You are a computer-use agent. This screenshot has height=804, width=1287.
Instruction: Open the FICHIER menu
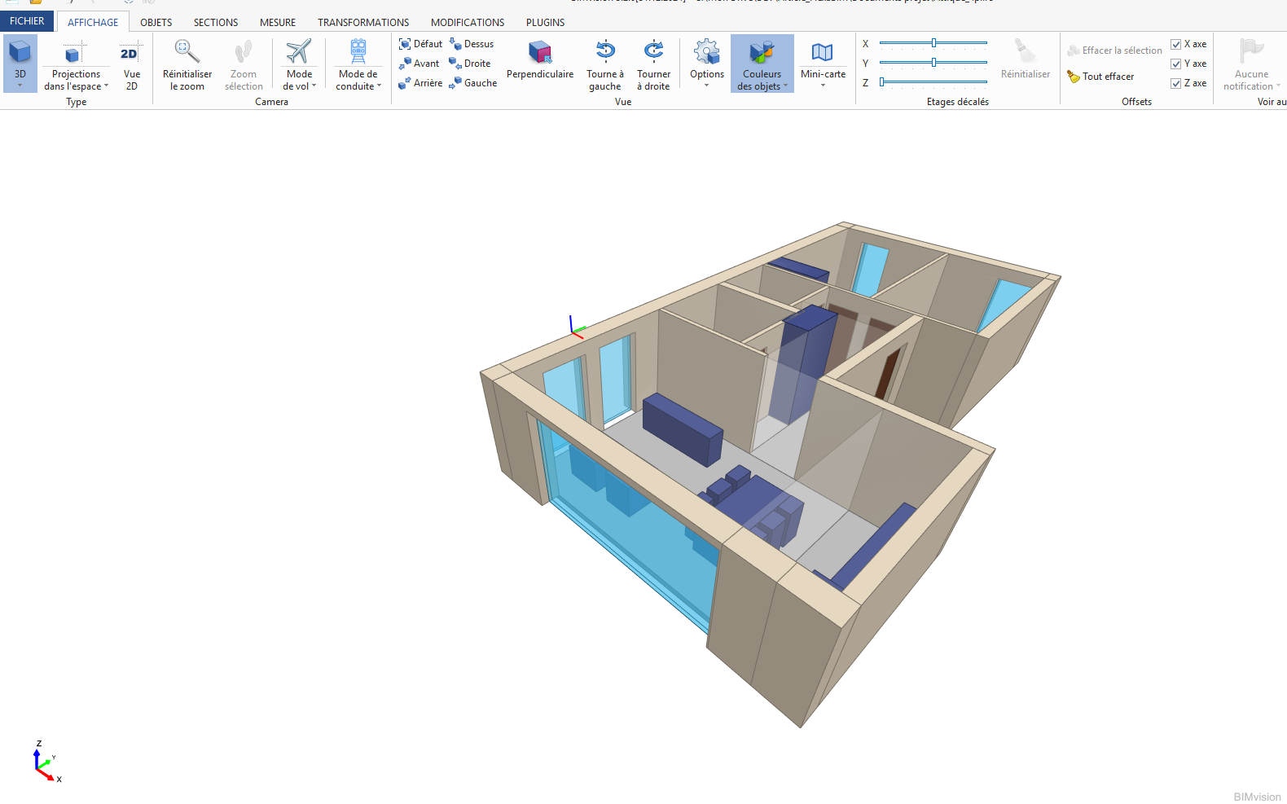[27, 21]
